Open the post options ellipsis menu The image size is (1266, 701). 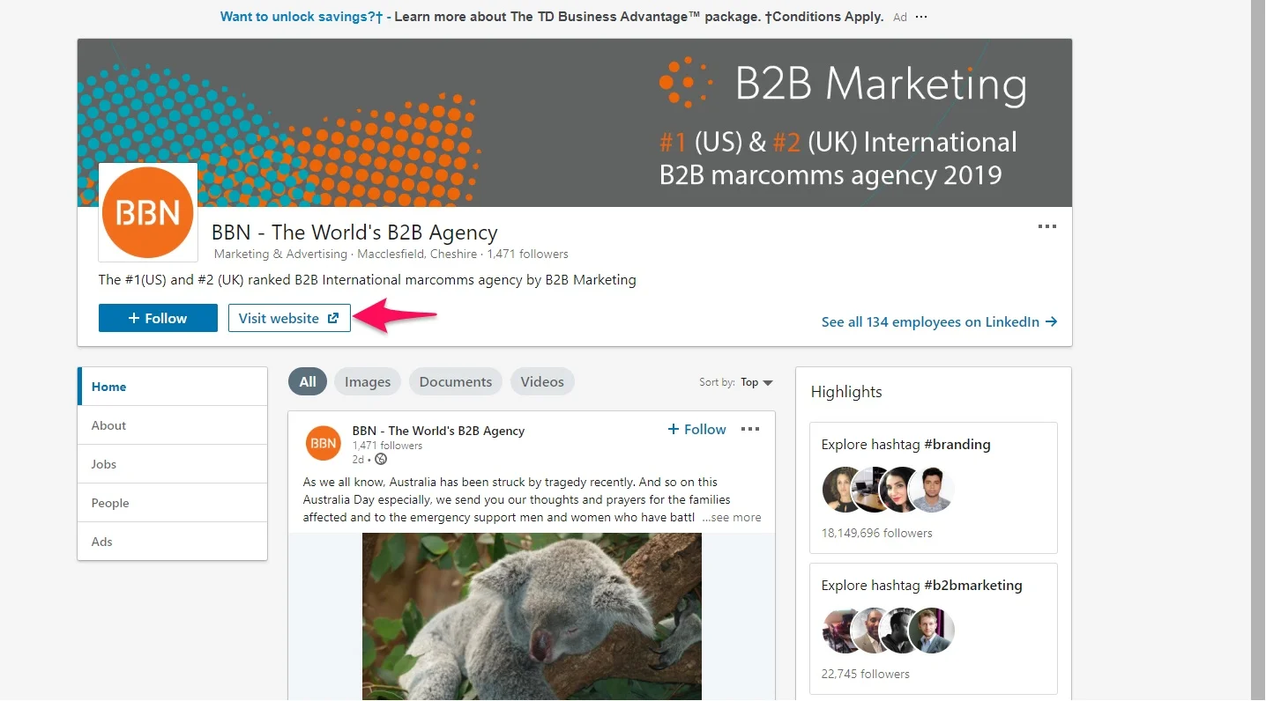coord(750,429)
